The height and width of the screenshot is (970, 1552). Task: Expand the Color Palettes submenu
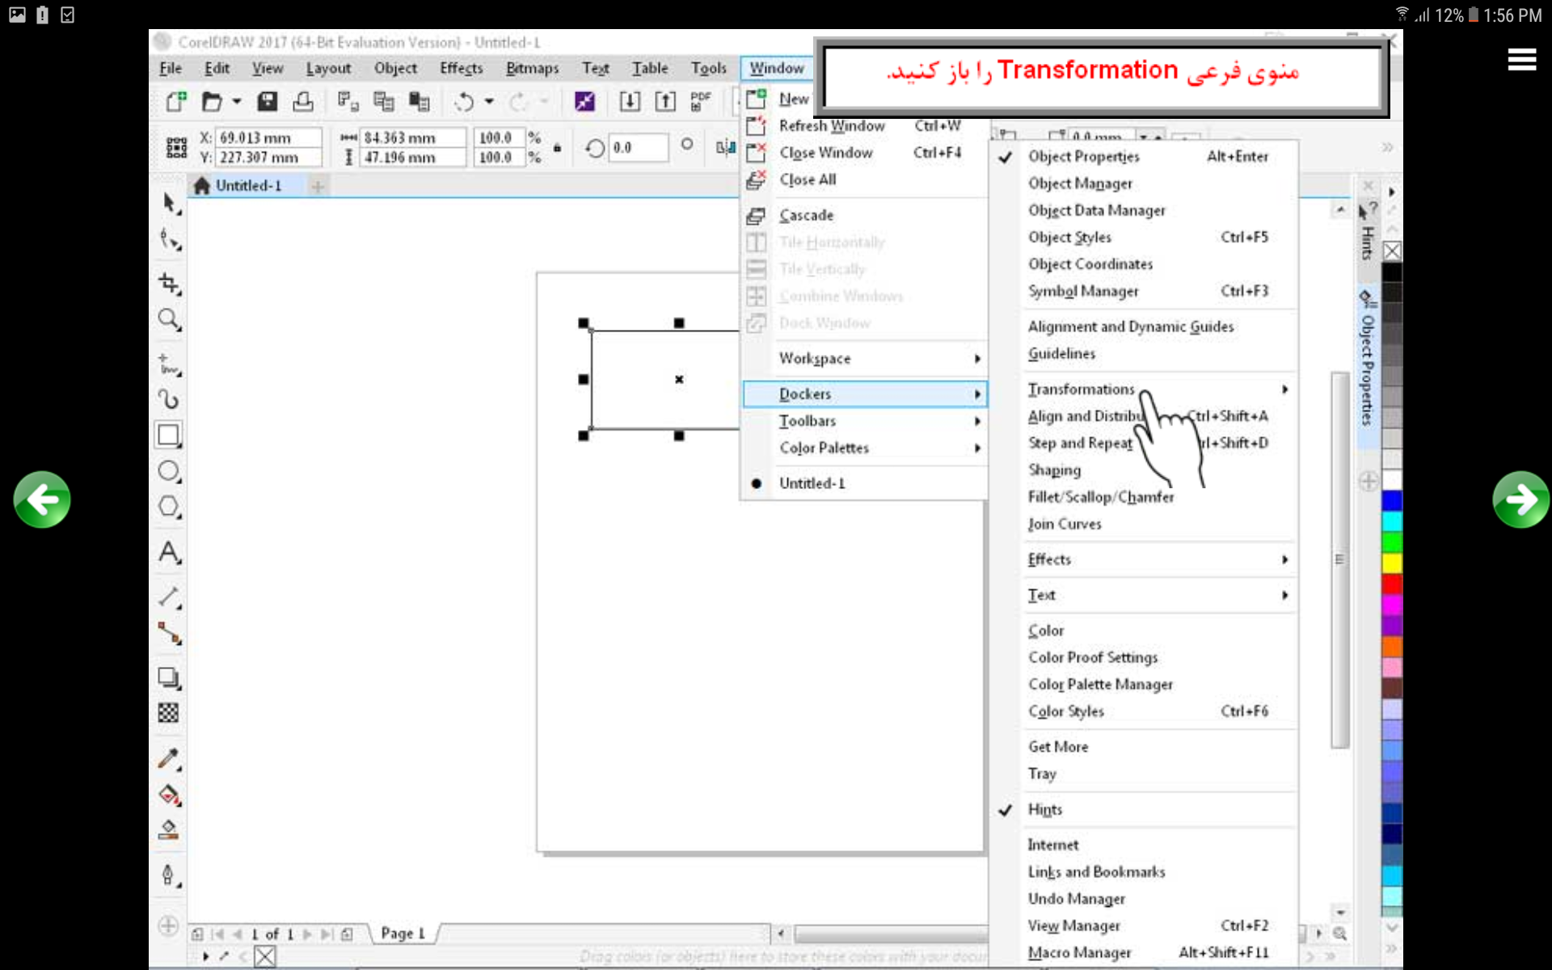[x=863, y=448]
